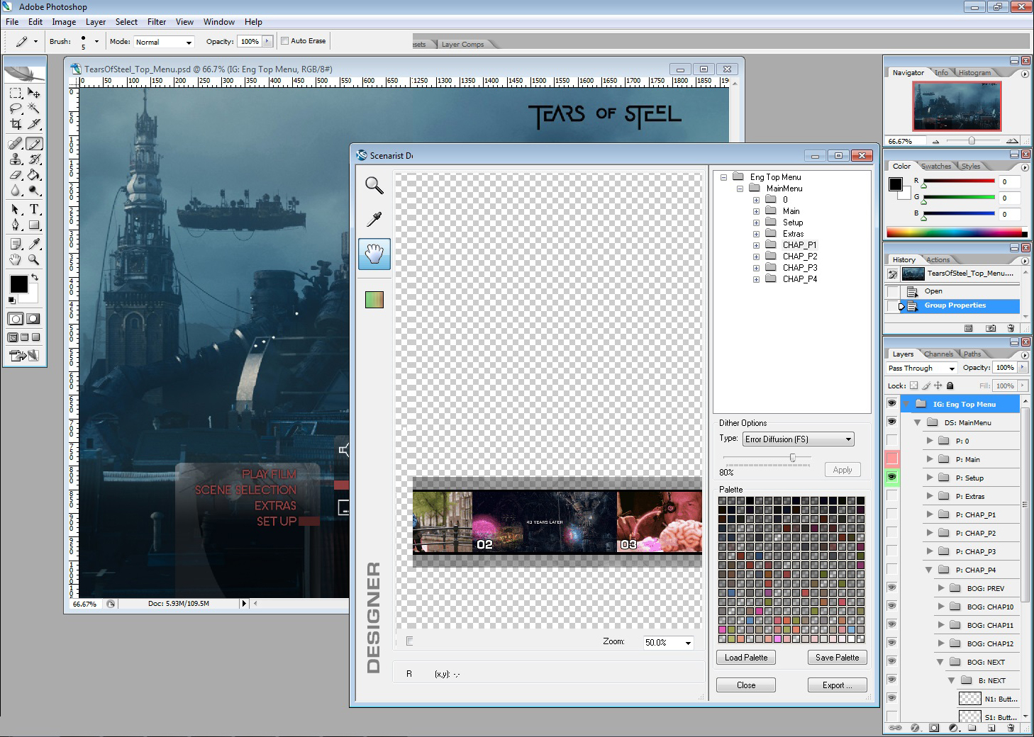Switch to the Channels tab
The image size is (1034, 737).
938,354
